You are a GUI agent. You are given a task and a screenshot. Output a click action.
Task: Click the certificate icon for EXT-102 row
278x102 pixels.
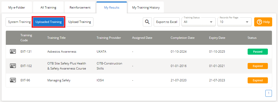click(13, 66)
